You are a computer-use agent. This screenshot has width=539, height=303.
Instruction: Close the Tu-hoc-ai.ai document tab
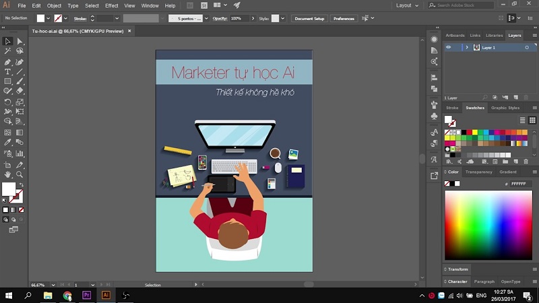(129, 31)
